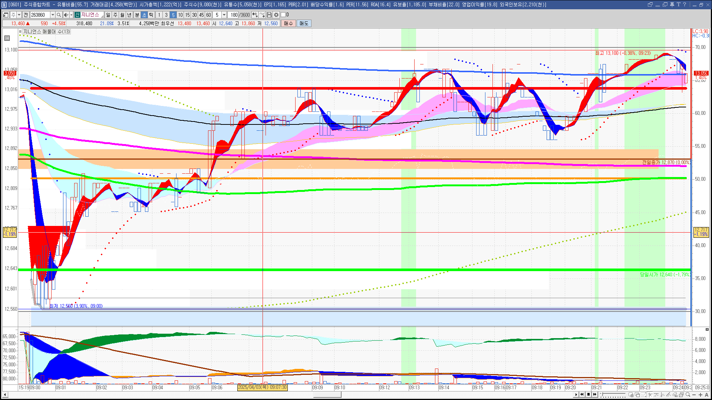
Task: Select the 5 interval period button
Action: point(173,15)
